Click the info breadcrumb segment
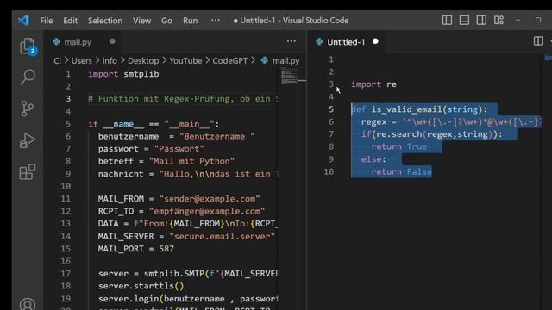This screenshot has width=552, height=310. click(x=110, y=61)
